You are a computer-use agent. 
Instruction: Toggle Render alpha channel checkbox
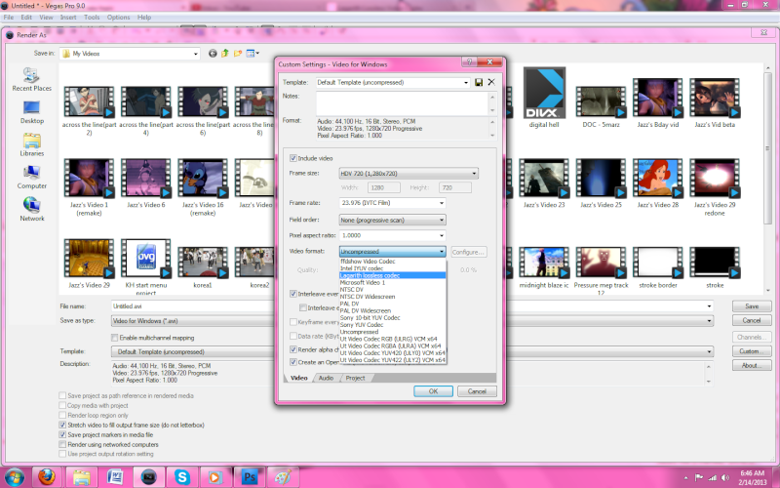[293, 349]
